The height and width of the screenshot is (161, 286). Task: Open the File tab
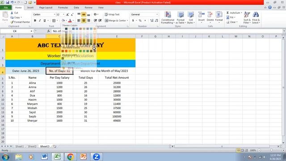coord(6,8)
